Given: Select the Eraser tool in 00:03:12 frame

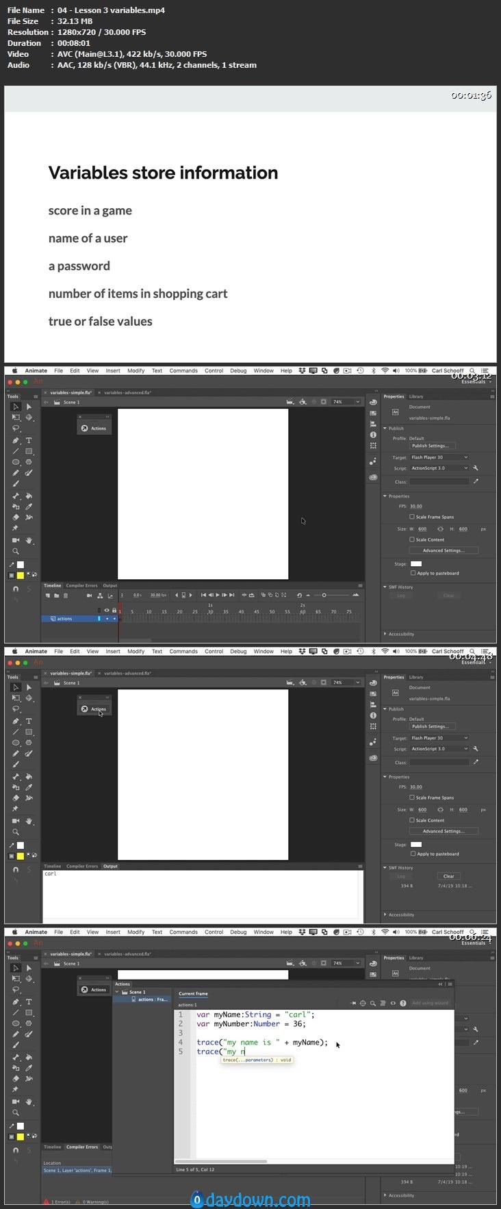Looking at the screenshot, I should coord(16,518).
